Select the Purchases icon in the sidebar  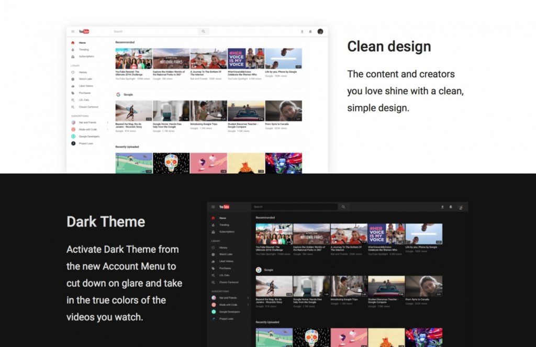point(73,93)
